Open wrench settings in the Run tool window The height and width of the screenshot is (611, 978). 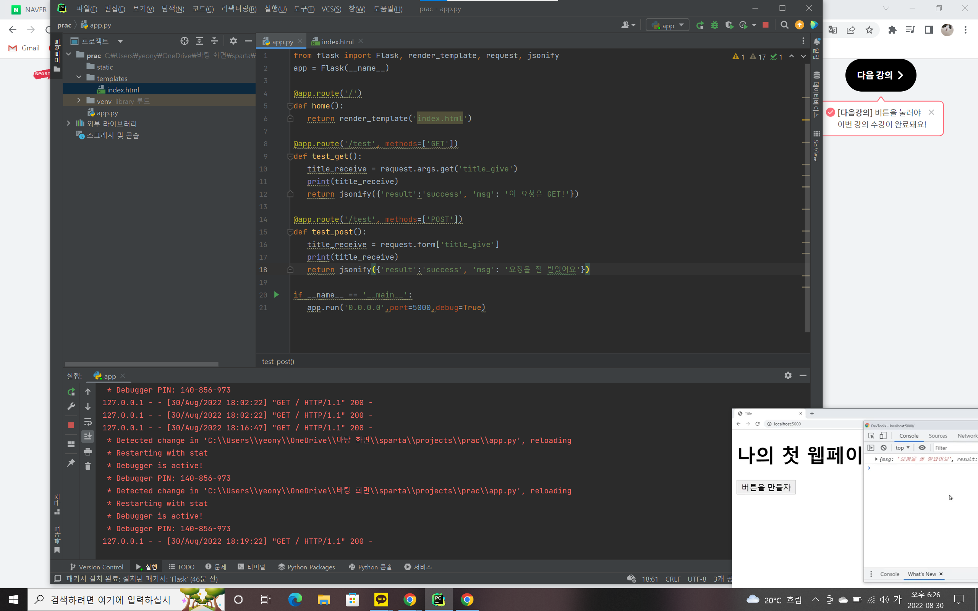pos(71,407)
